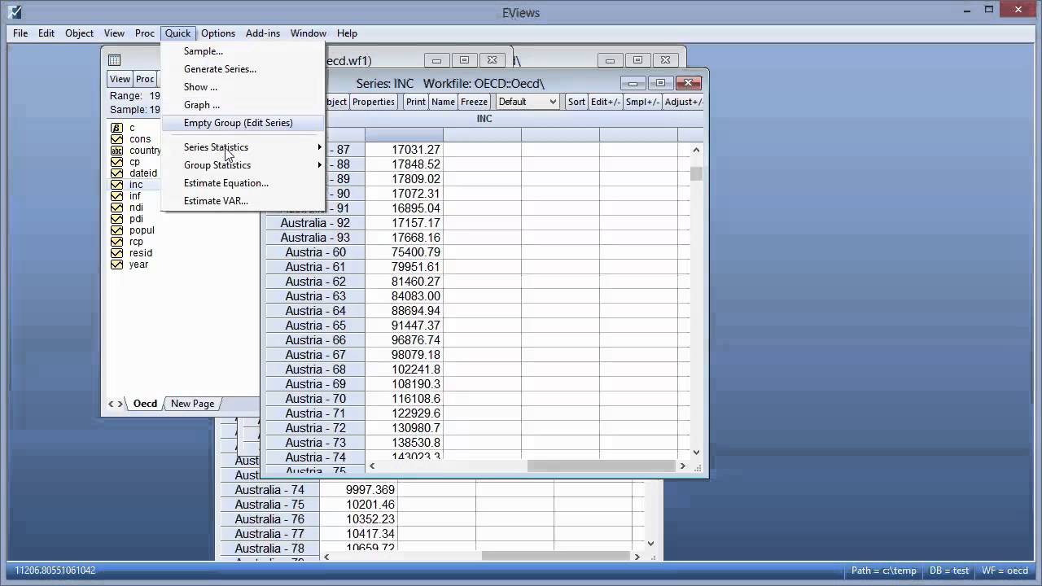Viewport: 1042px width, 586px height.
Task: Open the Object menu
Action: tap(79, 33)
